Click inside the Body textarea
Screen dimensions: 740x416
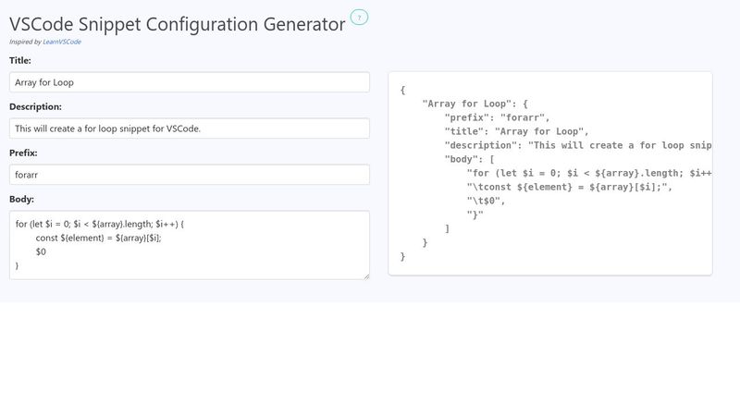click(190, 245)
